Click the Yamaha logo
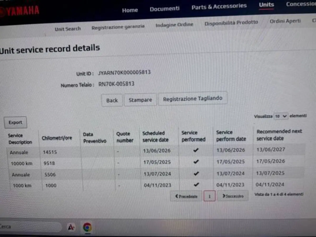The height and width of the screenshot is (237, 316). point(20,11)
